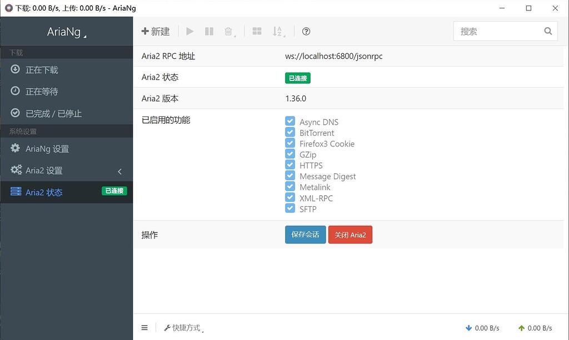569x340 pixels.
Task: Click the 保存会话 button
Action: (x=305, y=235)
